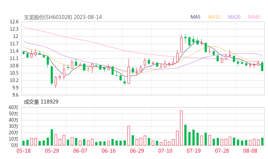
Task: Click the MA60 legend label
Action: point(254,17)
